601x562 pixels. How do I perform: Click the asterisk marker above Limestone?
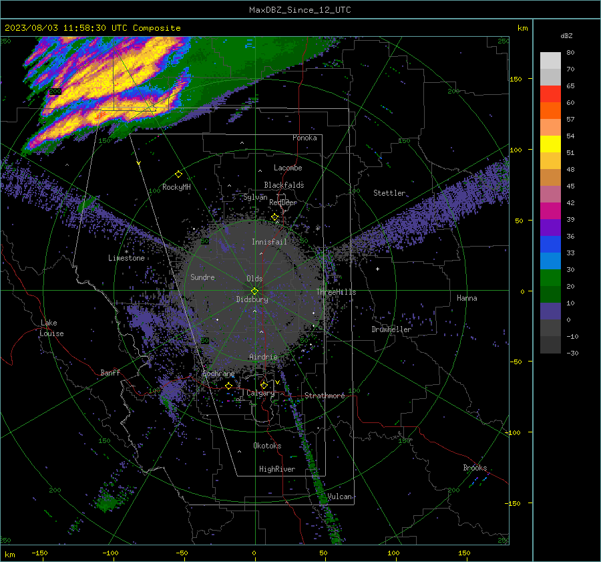point(126,252)
